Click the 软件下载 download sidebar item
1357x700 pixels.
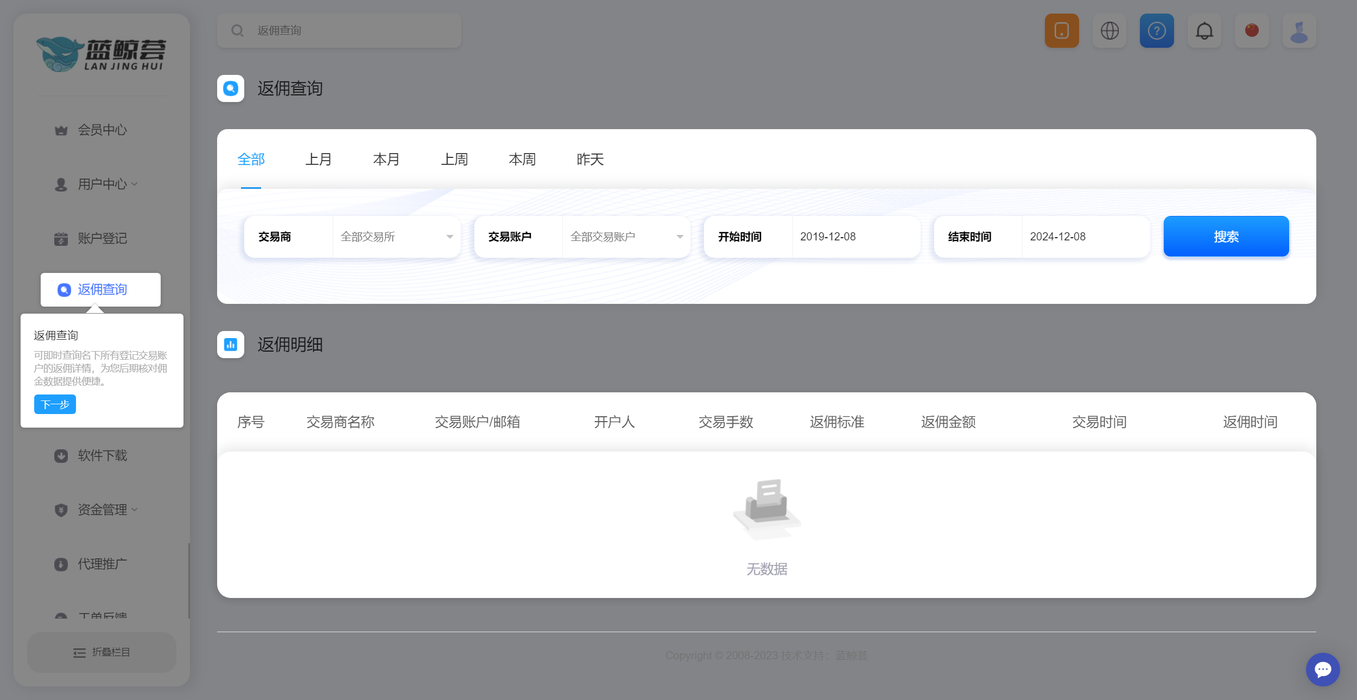point(102,455)
